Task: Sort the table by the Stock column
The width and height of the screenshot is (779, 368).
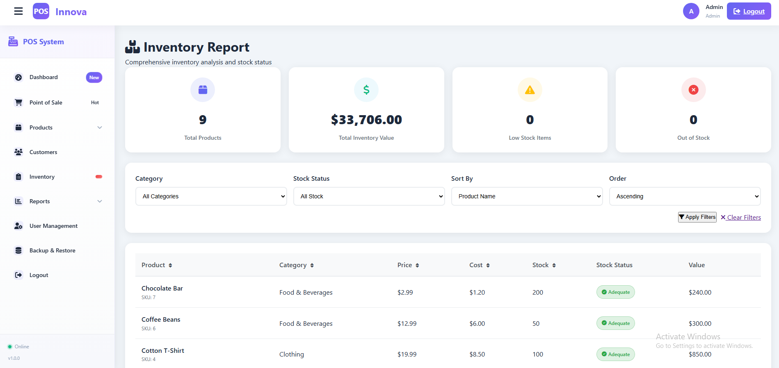Action: [x=544, y=265]
